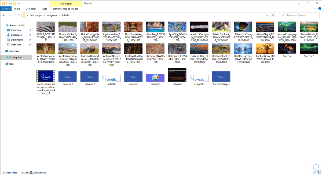
Task: Click the Administrar contextual tab
Action: pyautogui.click(x=66, y=4)
